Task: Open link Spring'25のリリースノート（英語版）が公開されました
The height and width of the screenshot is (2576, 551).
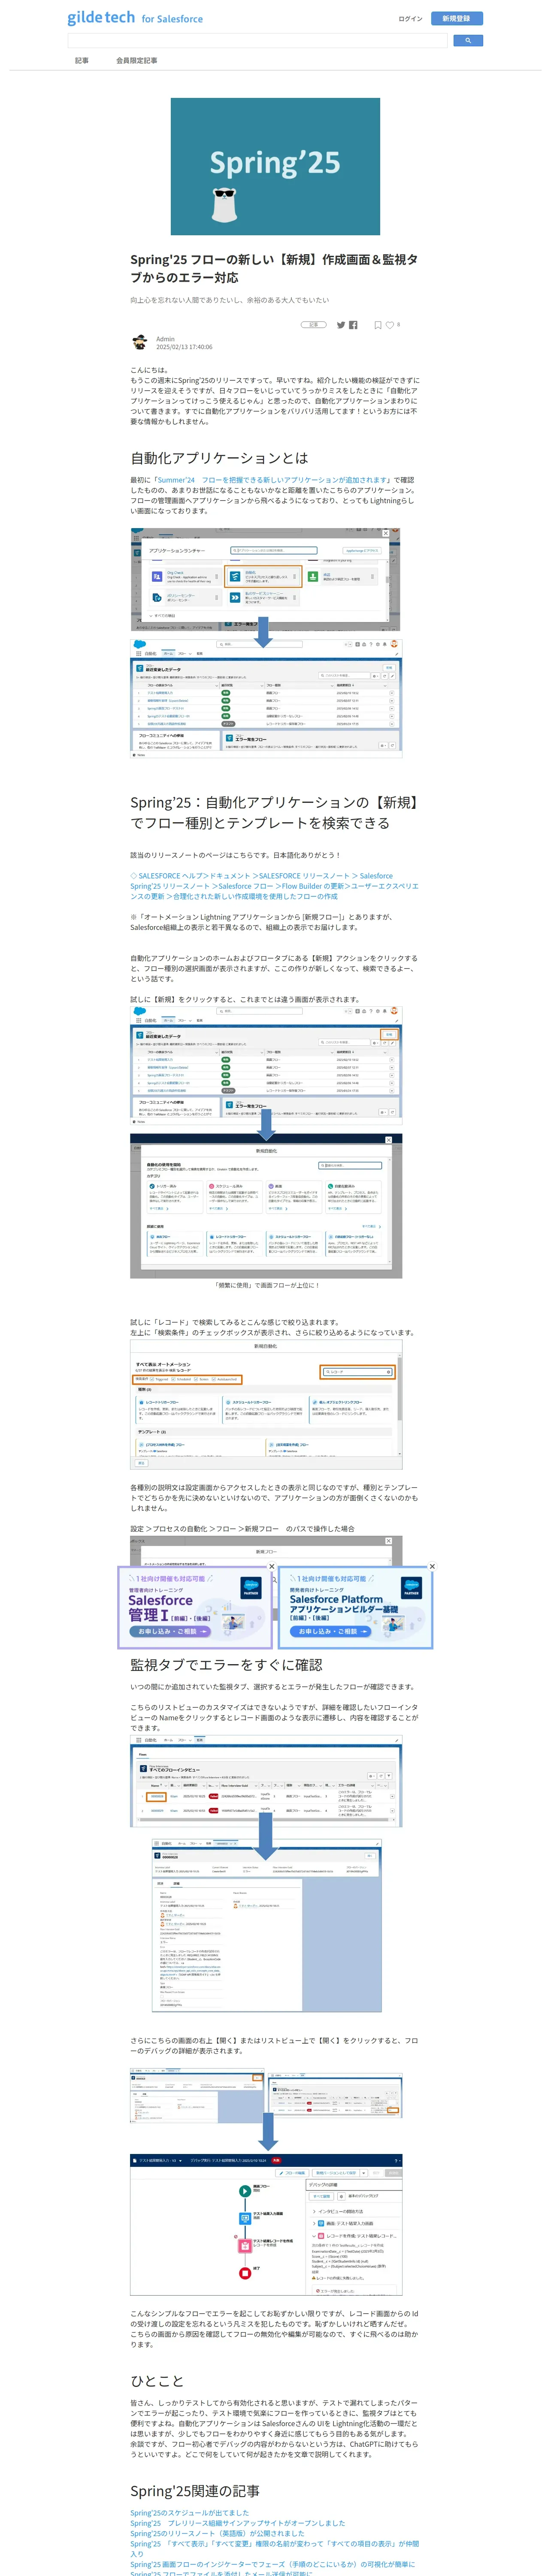Action: [218, 2533]
